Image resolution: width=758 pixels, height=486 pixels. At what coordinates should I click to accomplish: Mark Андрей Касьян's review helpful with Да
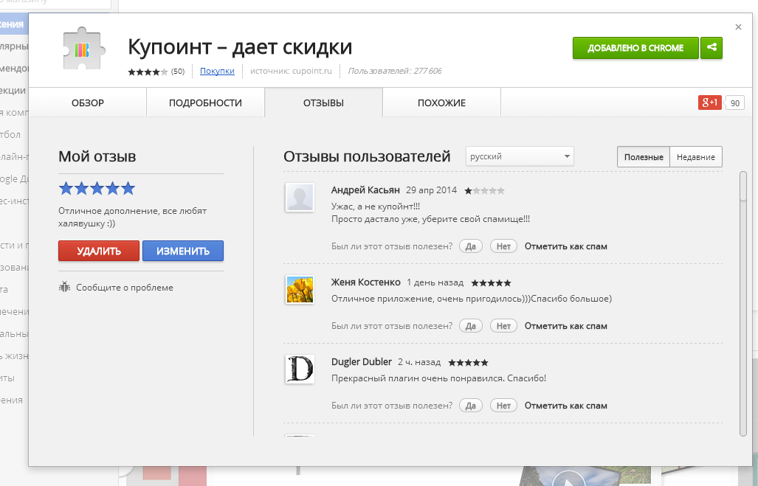tap(470, 246)
